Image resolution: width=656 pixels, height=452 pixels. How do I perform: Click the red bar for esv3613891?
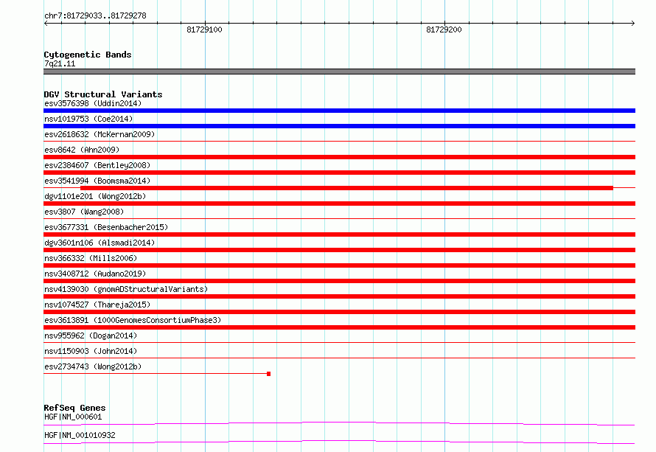point(339,327)
